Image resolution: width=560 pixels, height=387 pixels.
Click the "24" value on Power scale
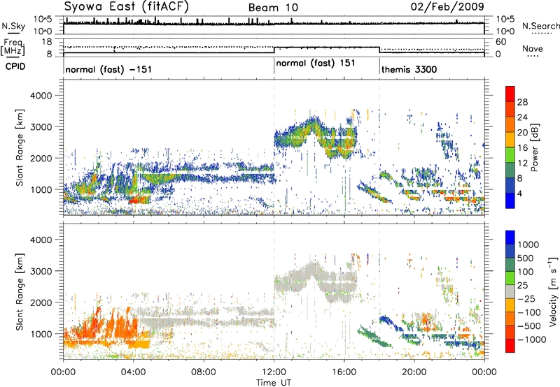[x=522, y=117]
